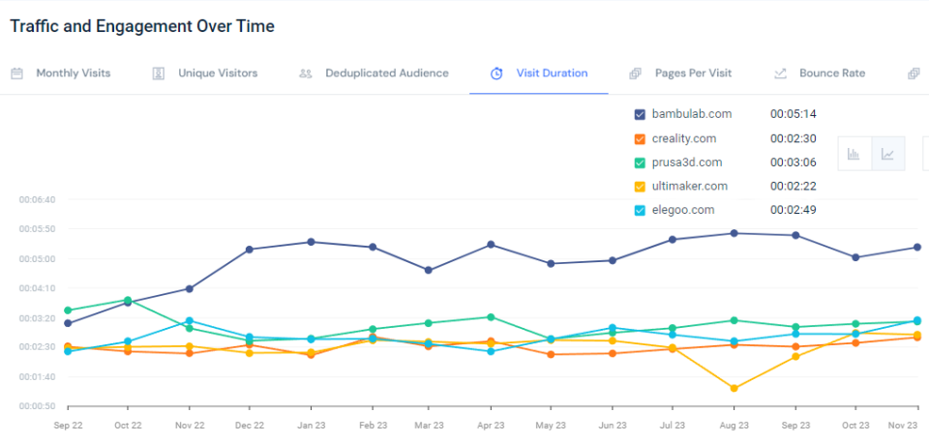This screenshot has height=443, width=929.
Task: Click ultimaker.com's Aug 23 low point
Action: click(x=734, y=388)
